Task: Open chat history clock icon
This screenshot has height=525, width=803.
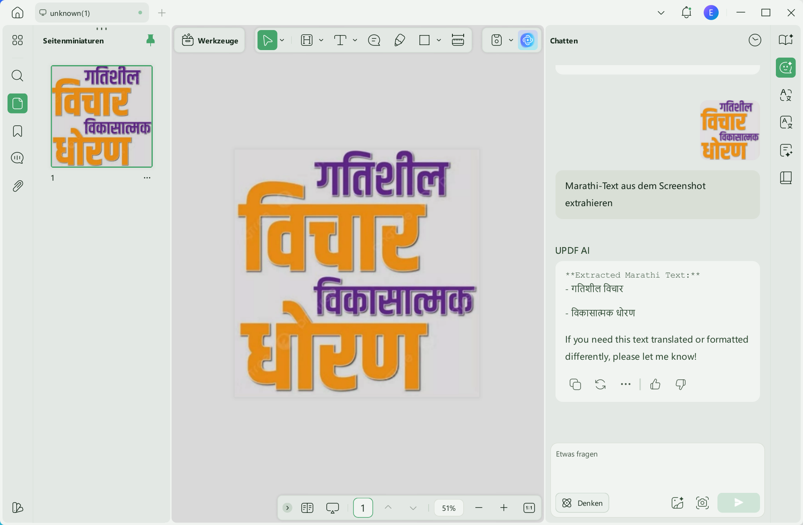Action: click(x=755, y=40)
